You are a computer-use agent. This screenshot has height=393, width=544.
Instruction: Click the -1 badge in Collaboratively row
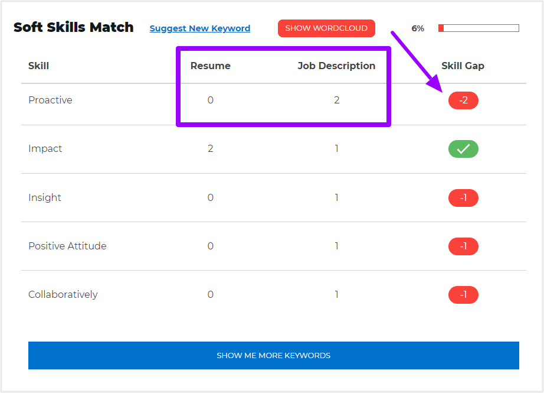point(463,295)
